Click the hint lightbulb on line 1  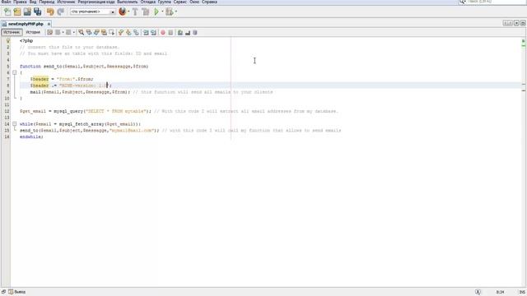(x=7, y=40)
